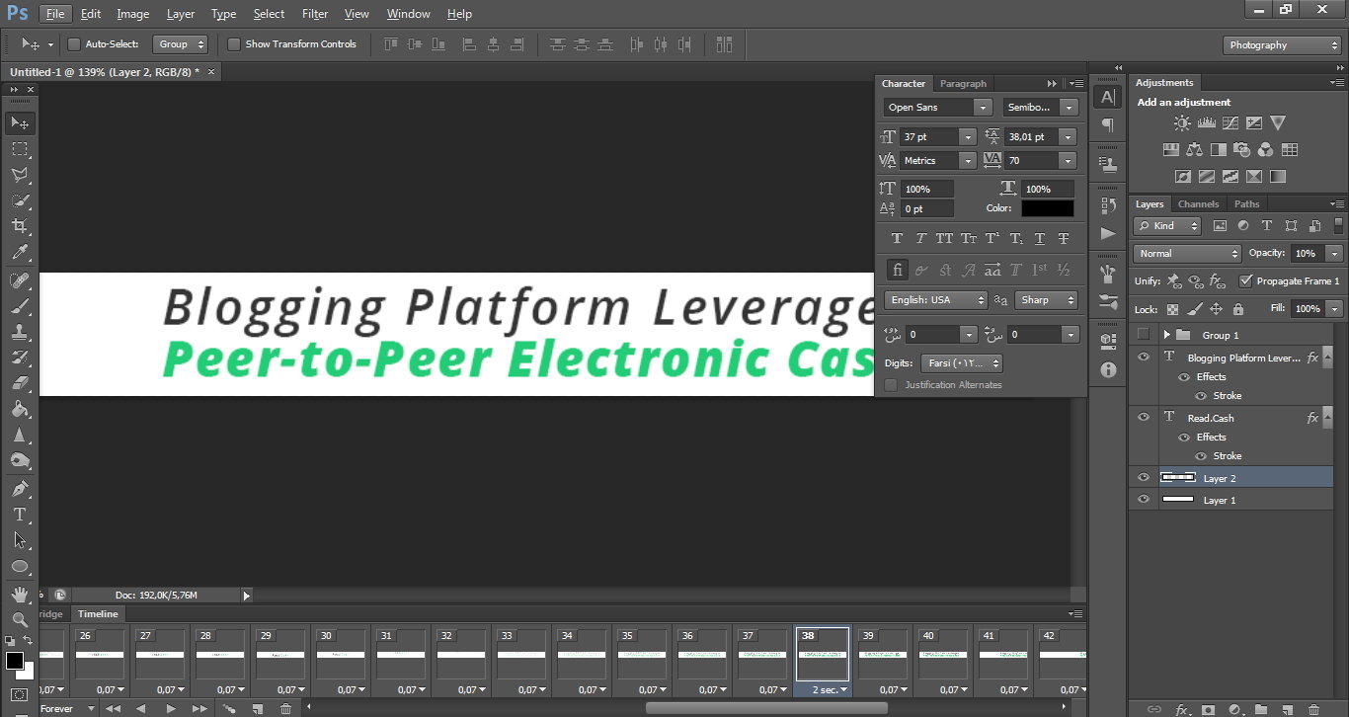1349x717 pixels.
Task: Select the Rectangular Marquee tool
Action: point(20,149)
